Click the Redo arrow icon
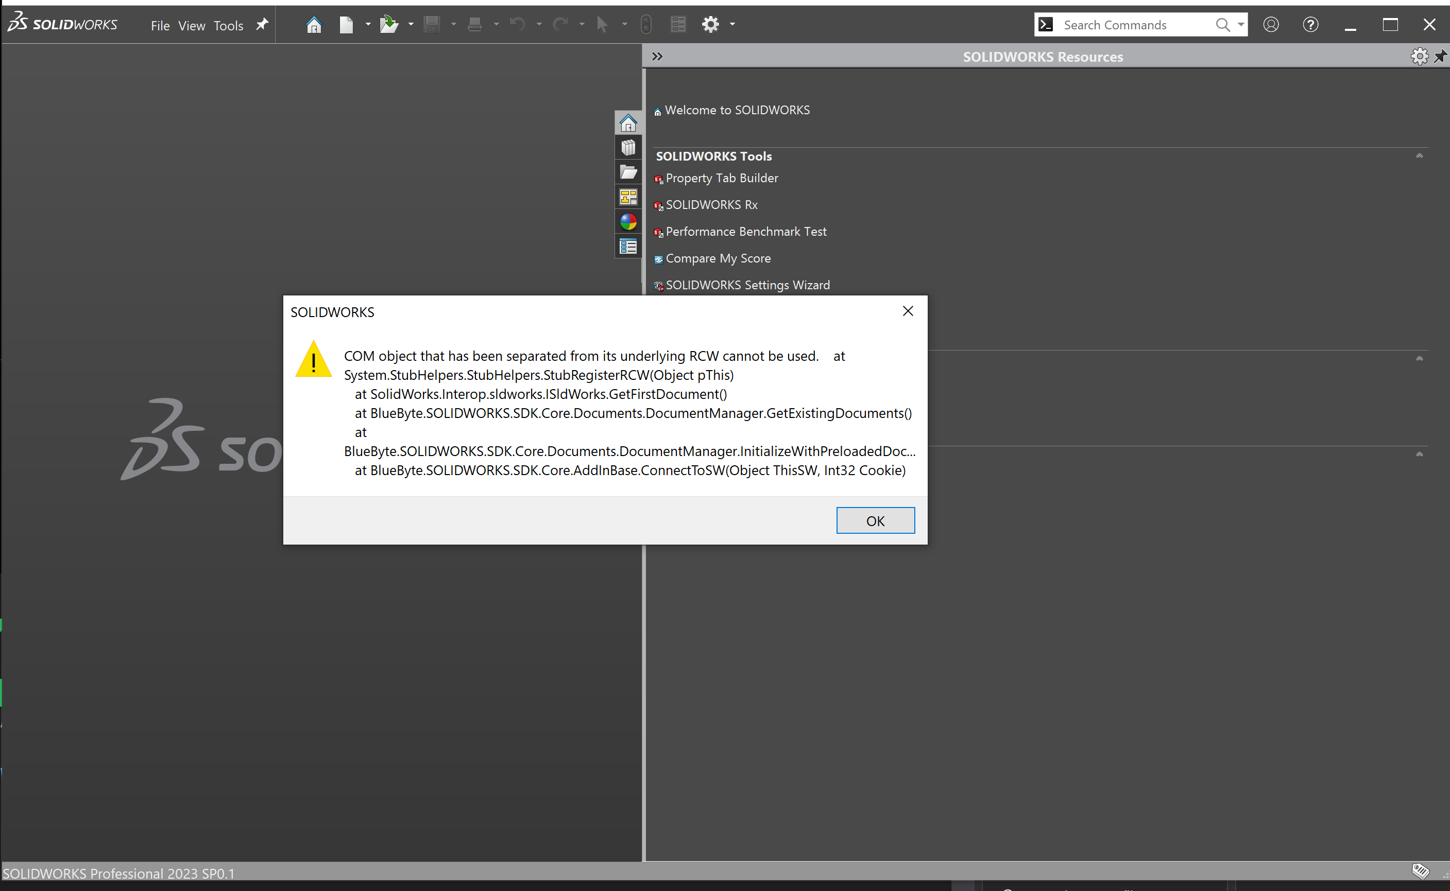Image resolution: width=1450 pixels, height=891 pixels. [x=560, y=24]
